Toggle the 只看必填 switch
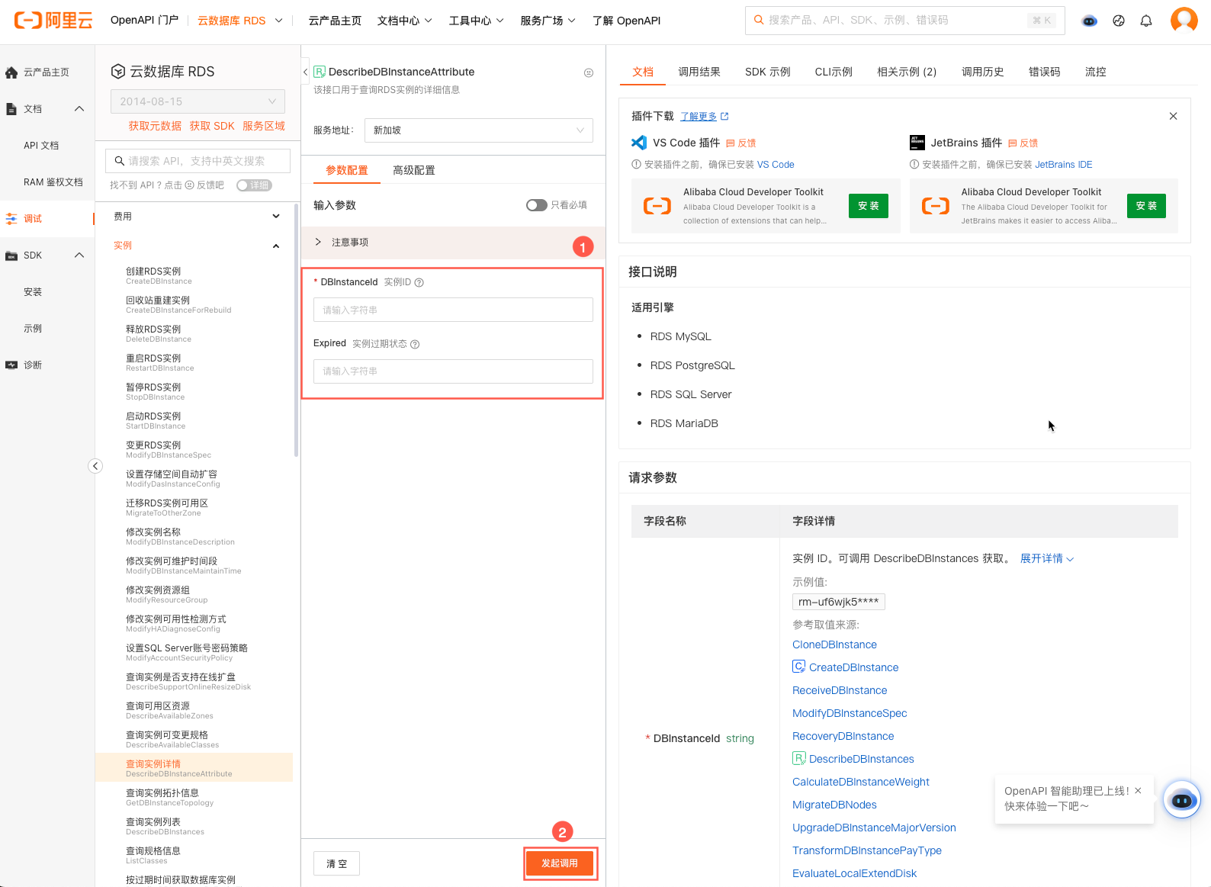1211x887 pixels. 536,205
